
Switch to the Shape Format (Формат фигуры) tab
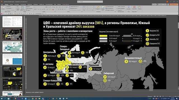(x=66, y=4)
